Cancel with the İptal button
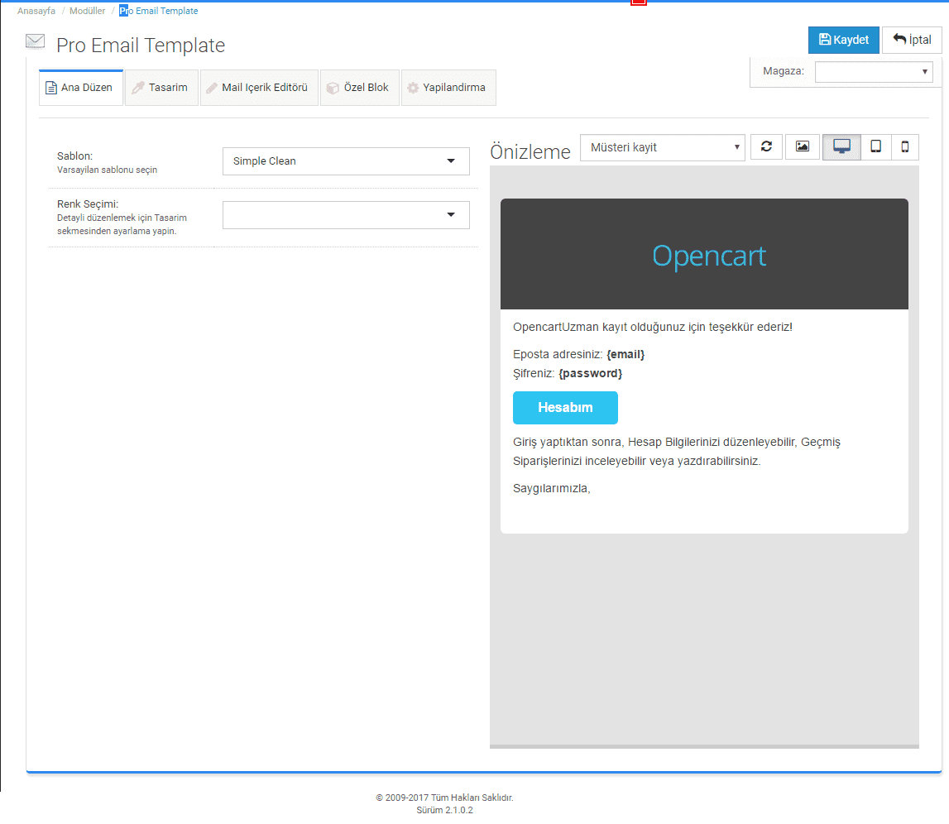The image size is (949, 824). pos(912,40)
